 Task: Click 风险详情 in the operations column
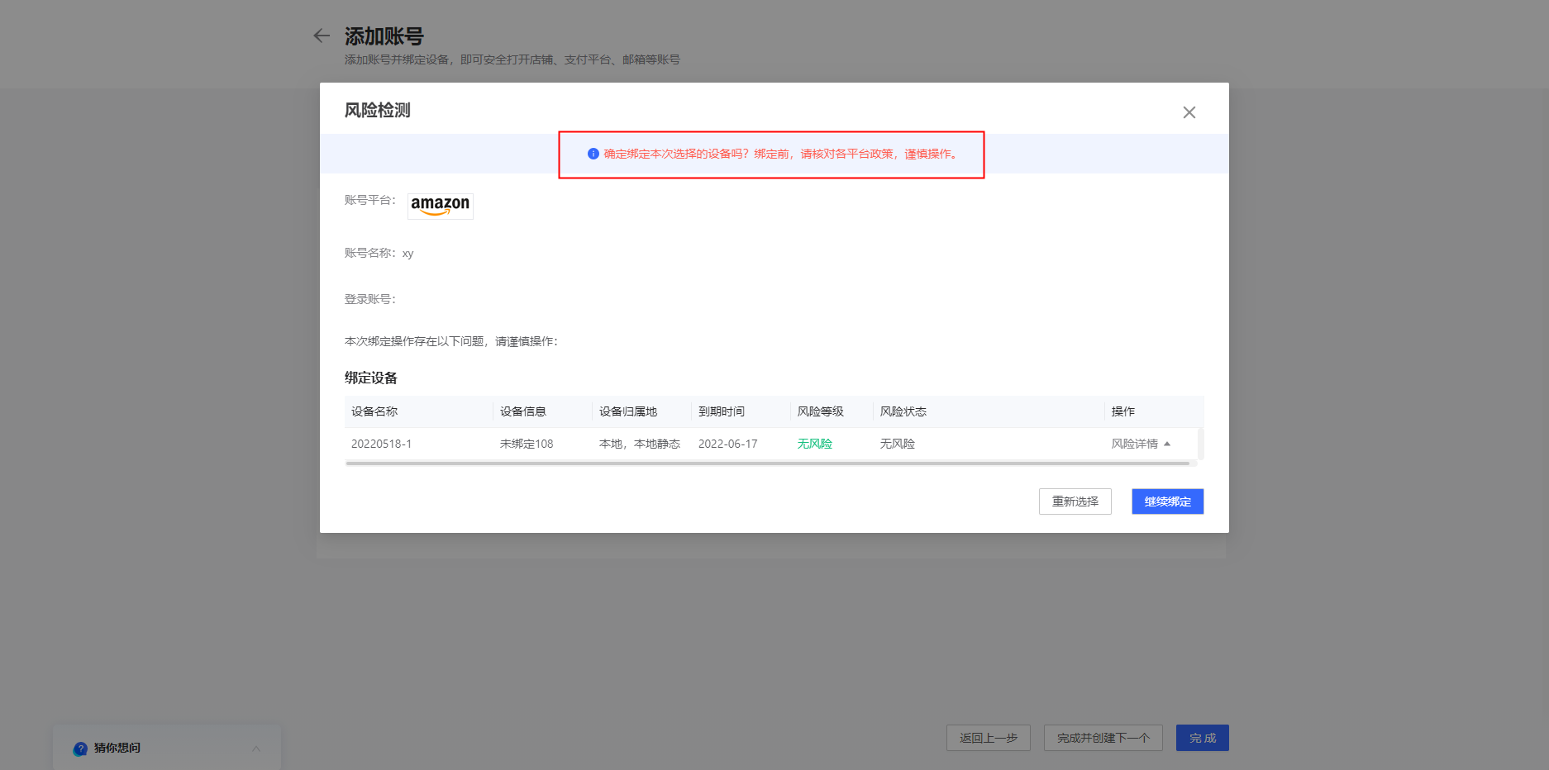1136,443
